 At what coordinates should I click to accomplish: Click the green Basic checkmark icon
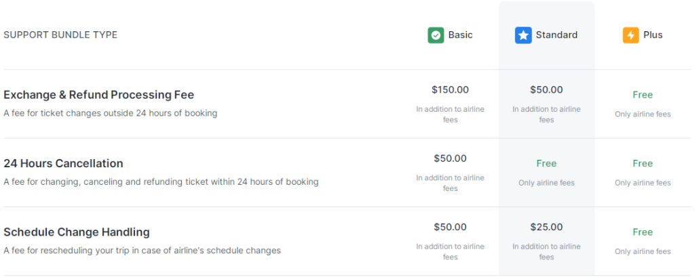[x=436, y=35]
